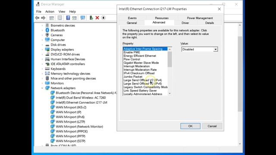Select WAN Miniport (Network Monitor)
Image resolution: width=276 pixels, height=155 pixels.
(x=79, y=127)
